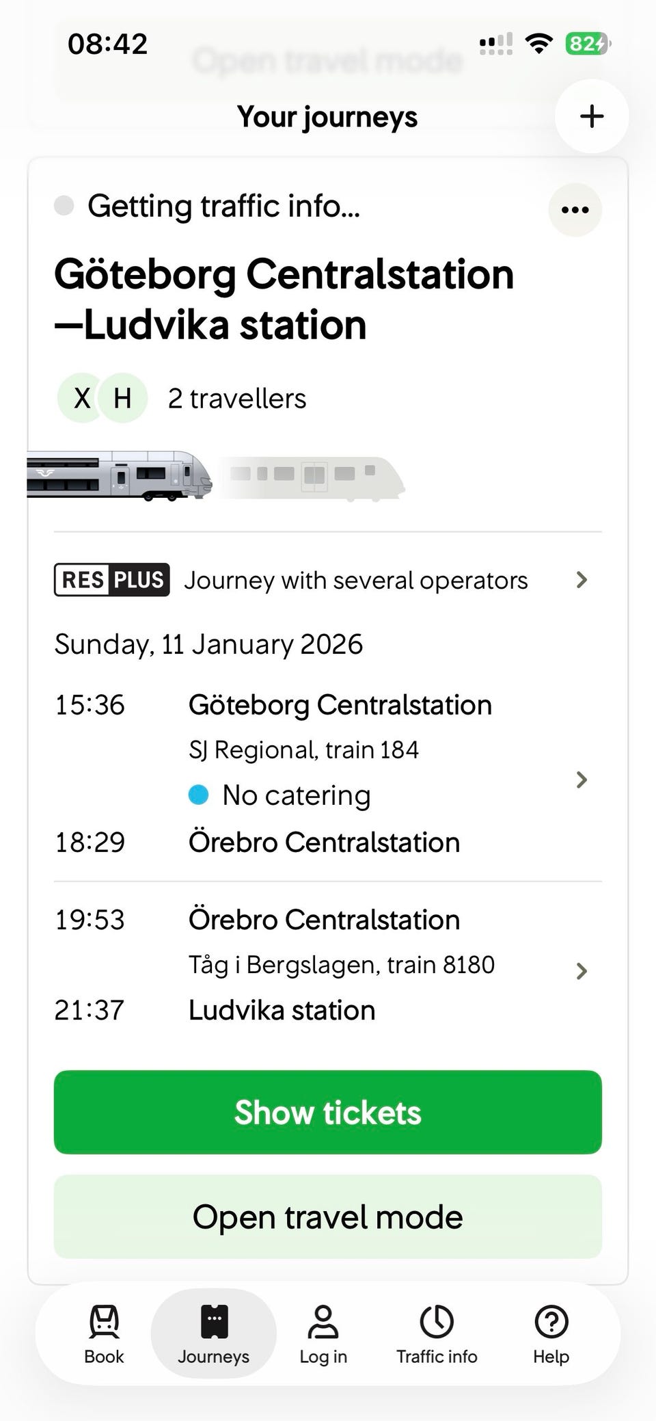The width and height of the screenshot is (656, 1421).
Task: Tap the RES PLUS badge
Action: click(112, 580)
